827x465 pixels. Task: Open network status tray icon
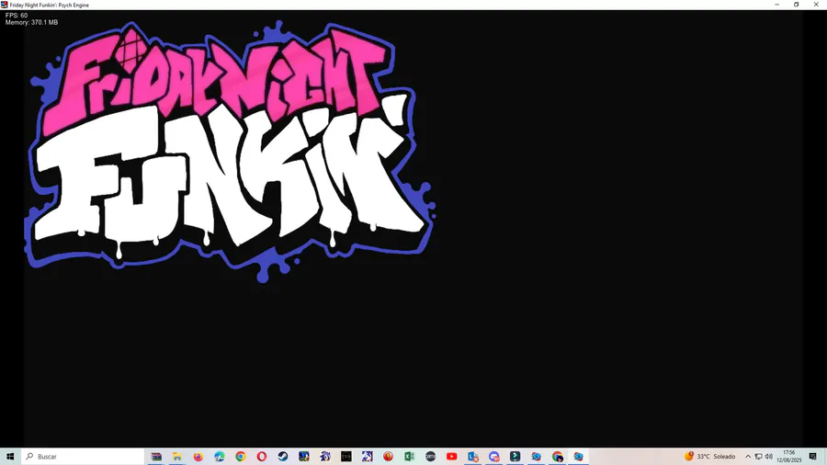tap(758, 456)
